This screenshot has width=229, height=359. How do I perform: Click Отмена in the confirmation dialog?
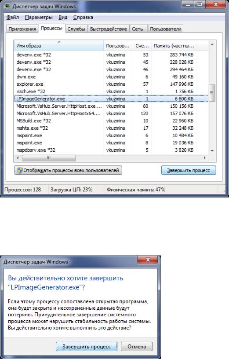pyautogui.click(x=137, y=346)
